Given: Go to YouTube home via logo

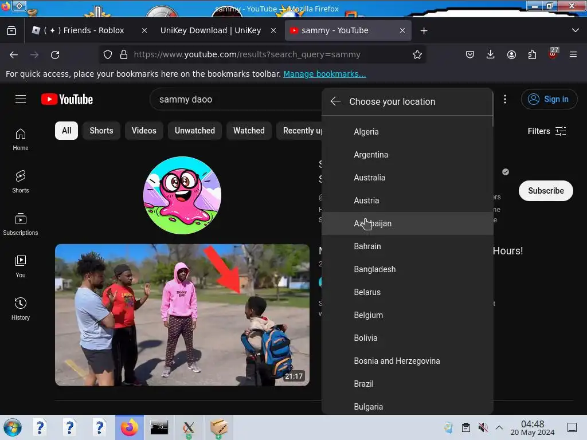Looking at the screenshot, I should 67,99.
